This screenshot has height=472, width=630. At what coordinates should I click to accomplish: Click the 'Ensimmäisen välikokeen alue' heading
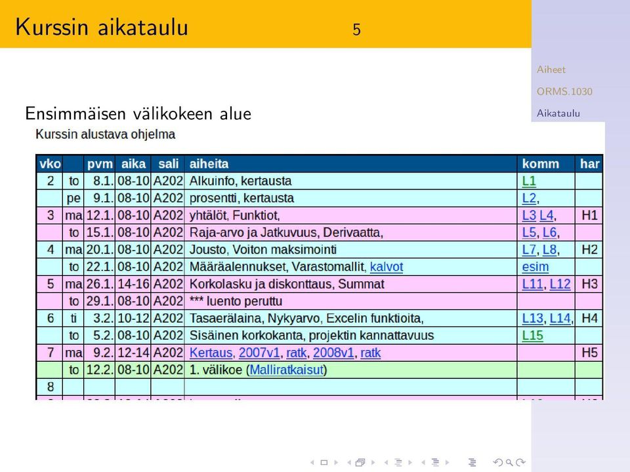coord(138,113)
